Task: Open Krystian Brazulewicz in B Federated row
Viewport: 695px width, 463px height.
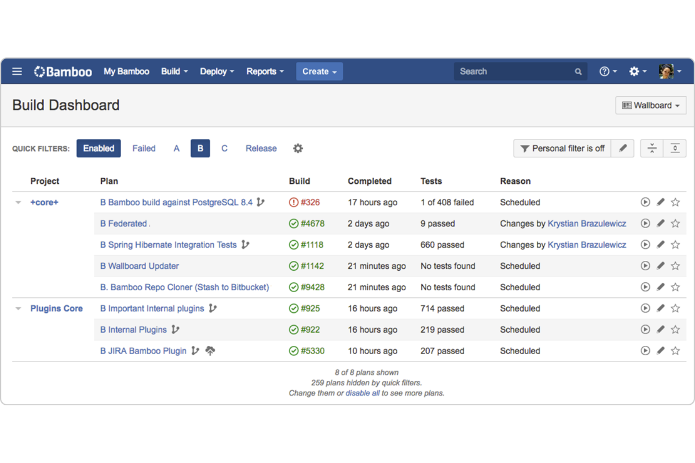Action: (x=587, y=223)
